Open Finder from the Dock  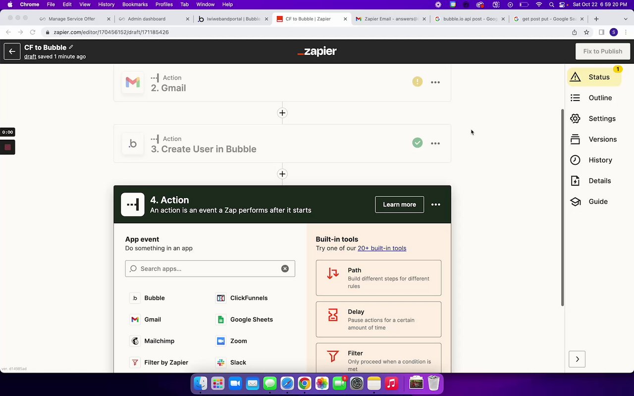tap(201, 383)
